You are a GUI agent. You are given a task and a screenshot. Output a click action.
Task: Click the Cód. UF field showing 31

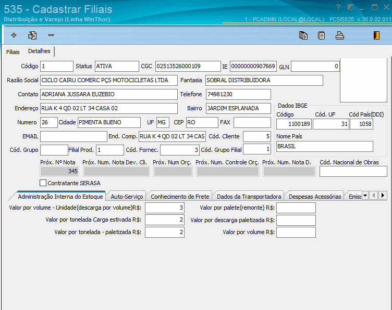click(x=331, y=124)
